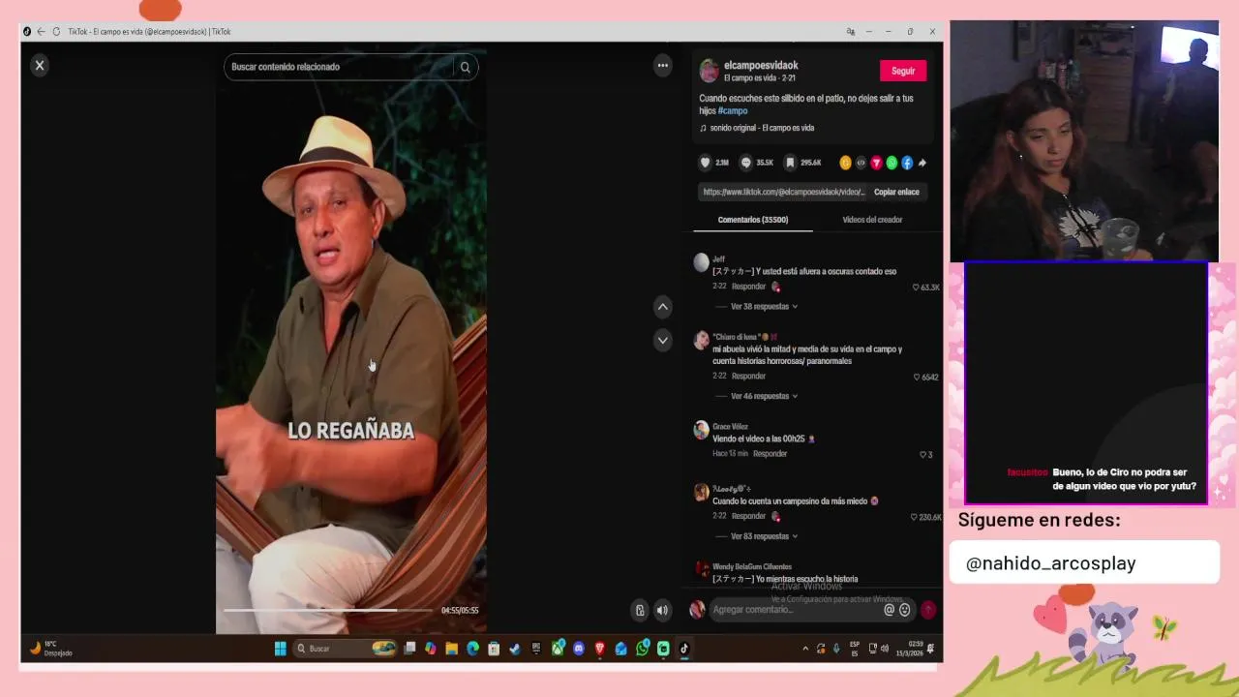Open the three-dot more options menu

pyautogui.click(x=663, y=66)
